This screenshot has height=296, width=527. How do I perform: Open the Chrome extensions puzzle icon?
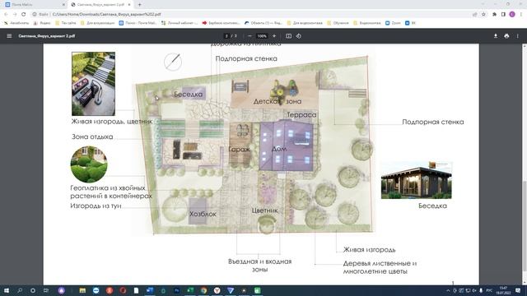494,15
